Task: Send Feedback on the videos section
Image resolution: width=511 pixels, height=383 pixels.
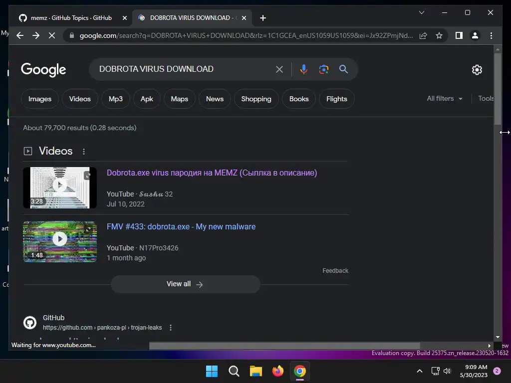Action: 335,271
